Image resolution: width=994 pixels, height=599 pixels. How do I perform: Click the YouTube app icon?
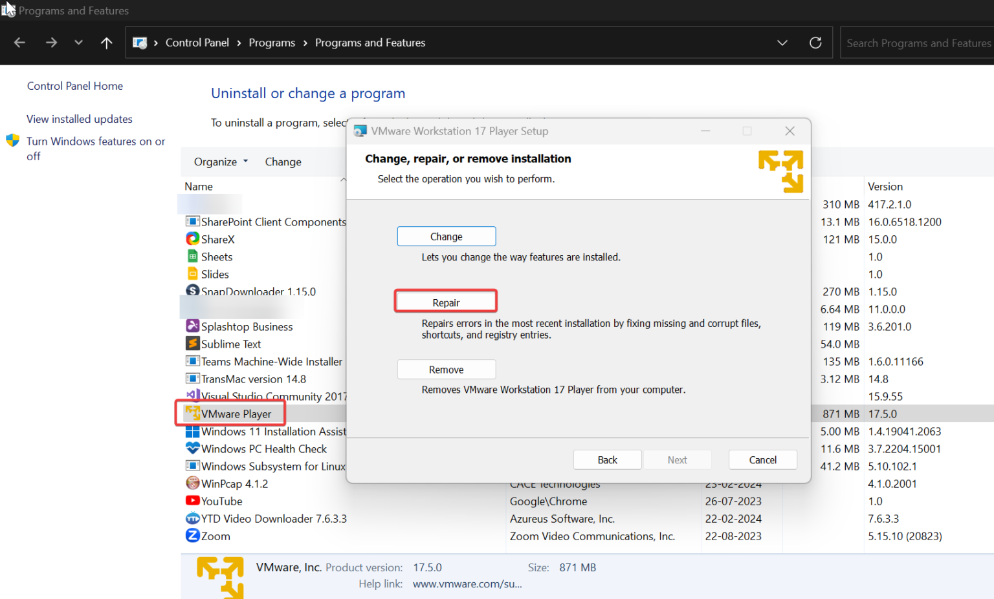click(x=192, y=501)
